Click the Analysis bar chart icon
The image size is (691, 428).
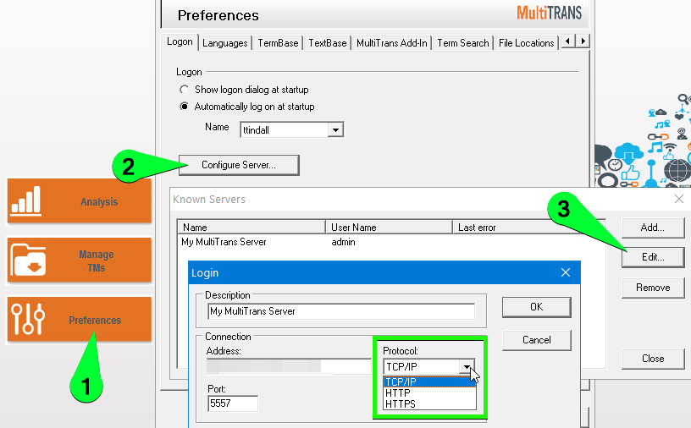[x=26, y=200]
